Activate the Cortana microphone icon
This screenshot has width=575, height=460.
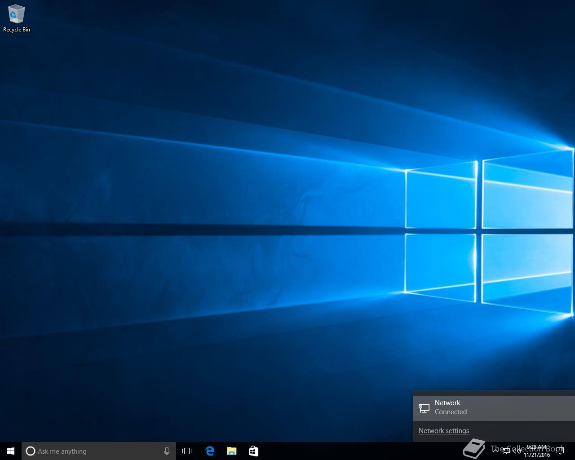(x=167, y=451)
